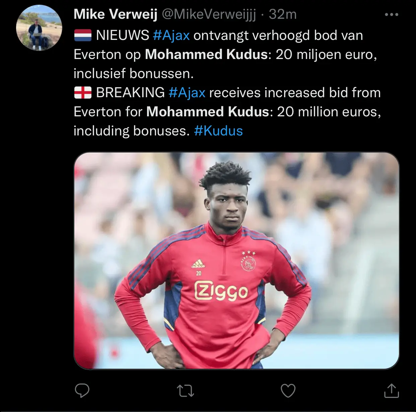Click bold Mohammed Kudus in Dutch sentence
Image resolution: width=416 pixels, height=412 pixels.
click(x=206, y=55)
